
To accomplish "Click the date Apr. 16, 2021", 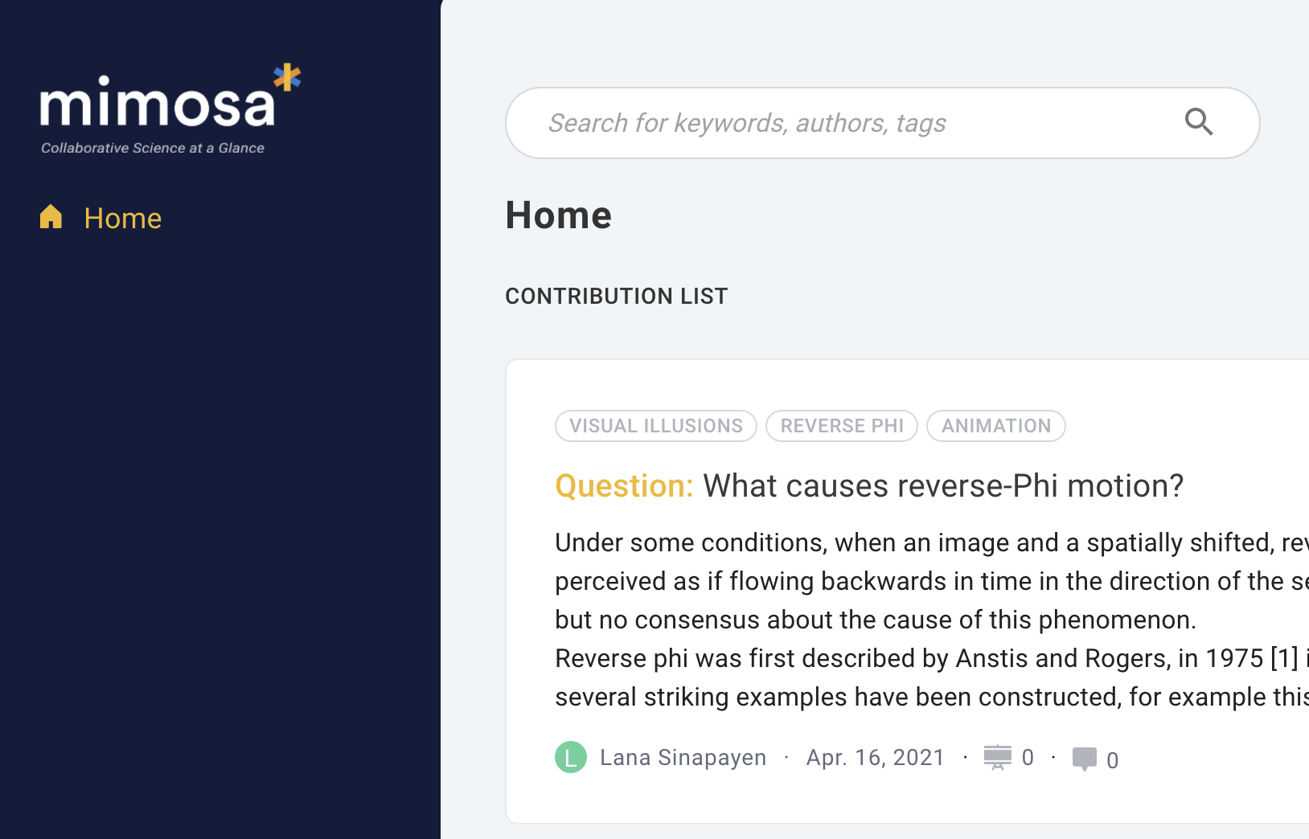I will tap(876, 756).
